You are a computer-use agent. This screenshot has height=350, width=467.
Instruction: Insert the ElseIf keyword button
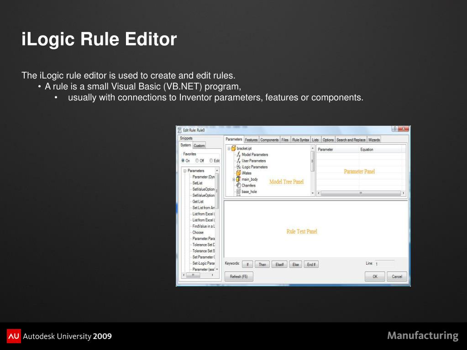pos(279,264)
